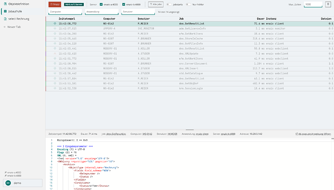334x190 pixels.
Task: Focus the Max. Zeilen input field
Action: (x=313, y=4)
